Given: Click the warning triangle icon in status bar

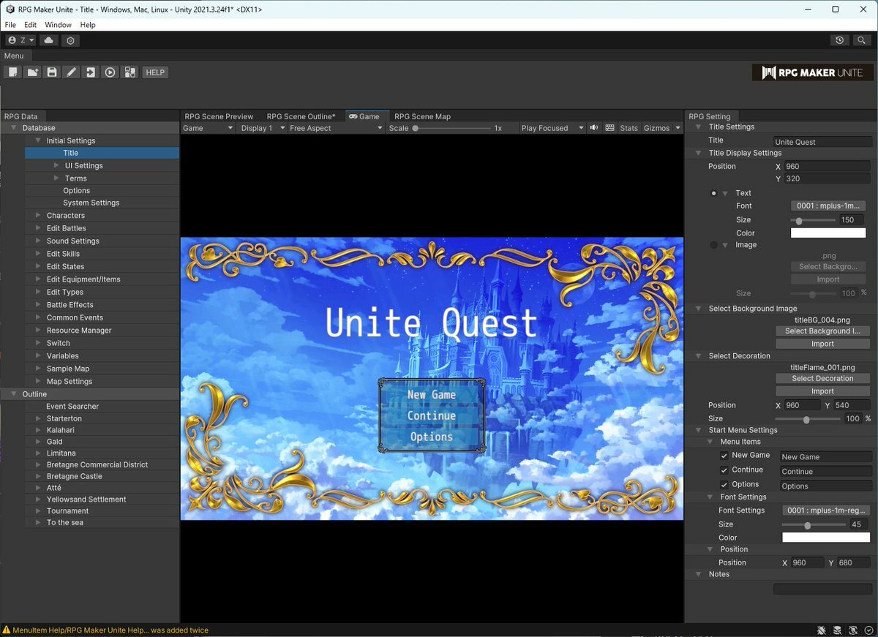Looking at the screenshot, I should 7,630.
